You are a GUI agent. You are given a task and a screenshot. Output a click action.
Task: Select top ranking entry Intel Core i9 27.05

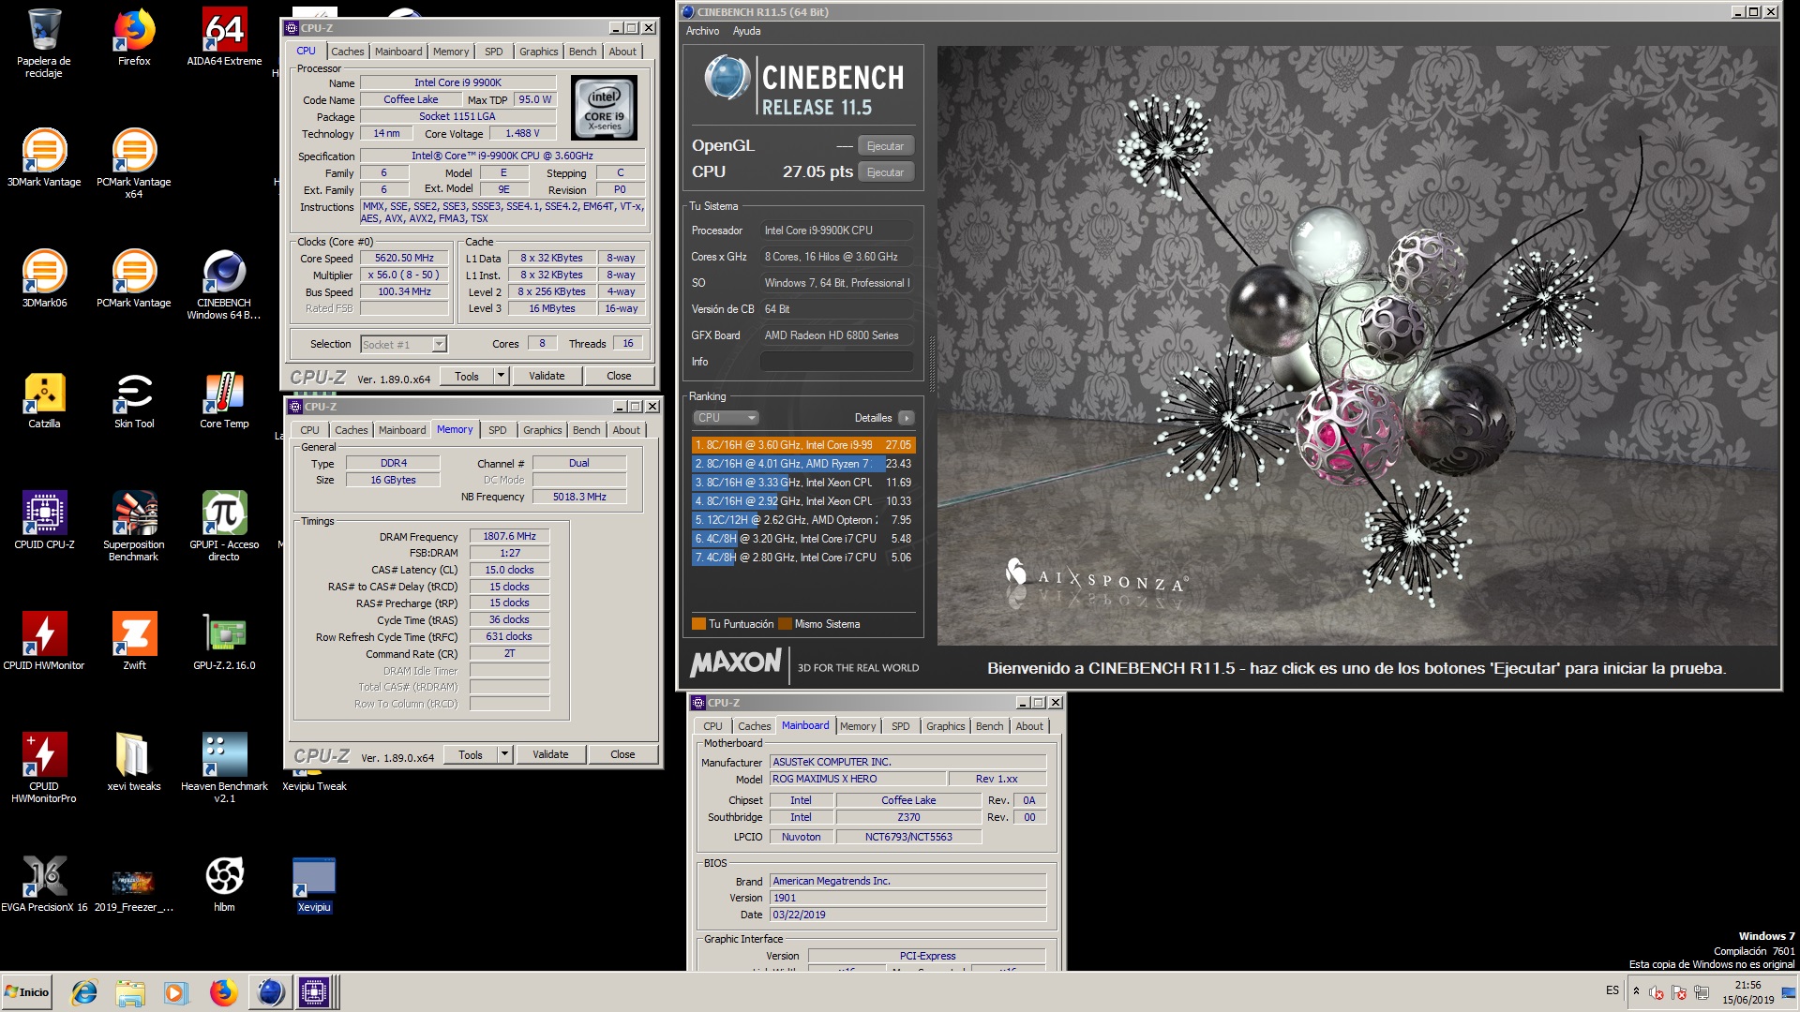(802, 445)
